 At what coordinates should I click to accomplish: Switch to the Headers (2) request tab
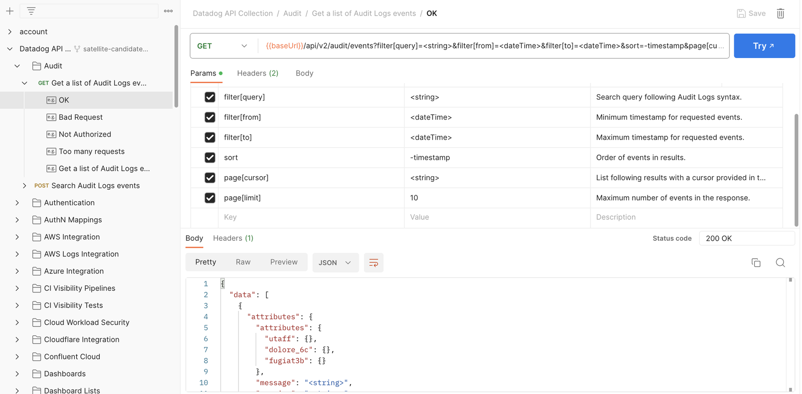click(x=258, y=73)
